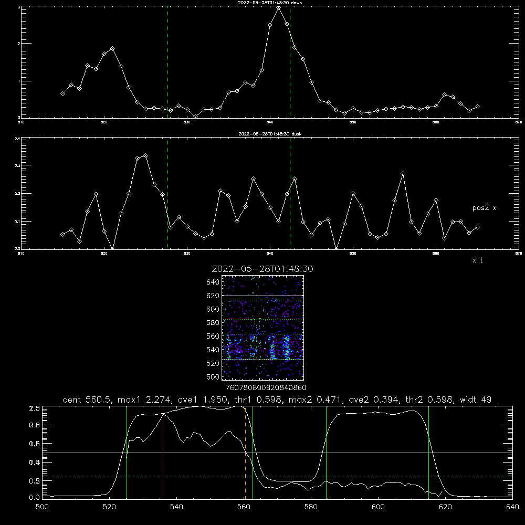Click the '580' label on heatmap y-axis
525x525 pixels.
click(213, 323)
